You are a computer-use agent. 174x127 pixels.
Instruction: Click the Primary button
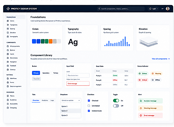[36, 73]
